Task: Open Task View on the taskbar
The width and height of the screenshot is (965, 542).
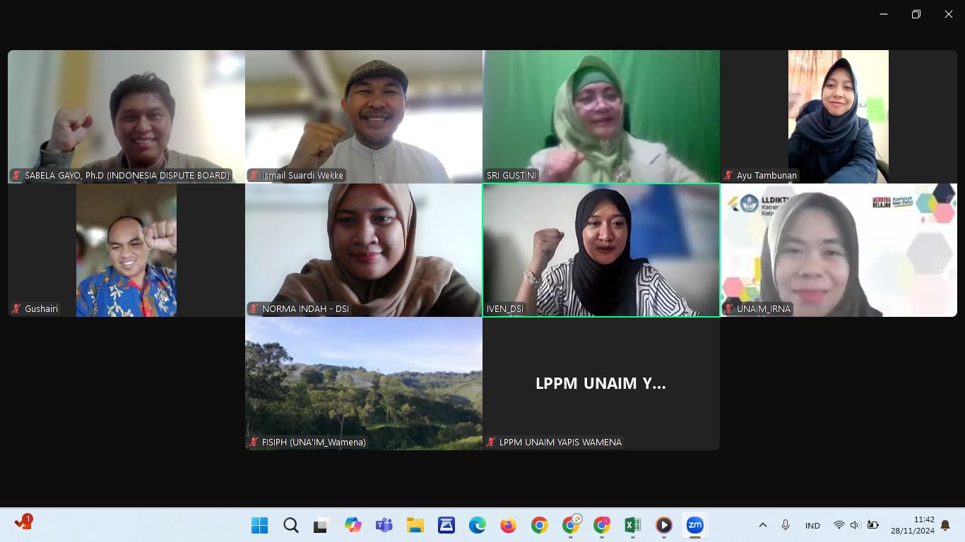Action: pyautogui.click(x=322, y=525)
